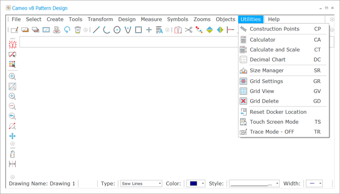Screen dimensions: 340x194
Task: Click the zoom out magnifier icon
Action: tap(12, 106)
